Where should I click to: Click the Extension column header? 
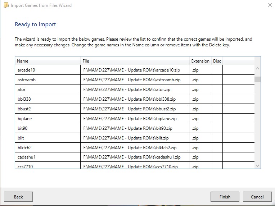point(200,61)
